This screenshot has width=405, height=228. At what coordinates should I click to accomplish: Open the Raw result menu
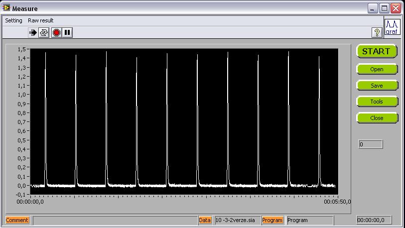pos(40,20)
